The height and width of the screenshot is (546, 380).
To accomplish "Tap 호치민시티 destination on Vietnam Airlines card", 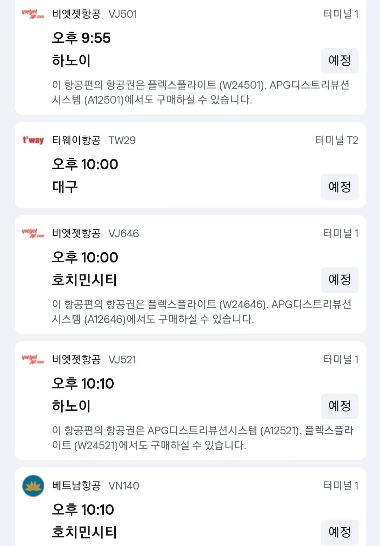I will (x=84, y=532).
